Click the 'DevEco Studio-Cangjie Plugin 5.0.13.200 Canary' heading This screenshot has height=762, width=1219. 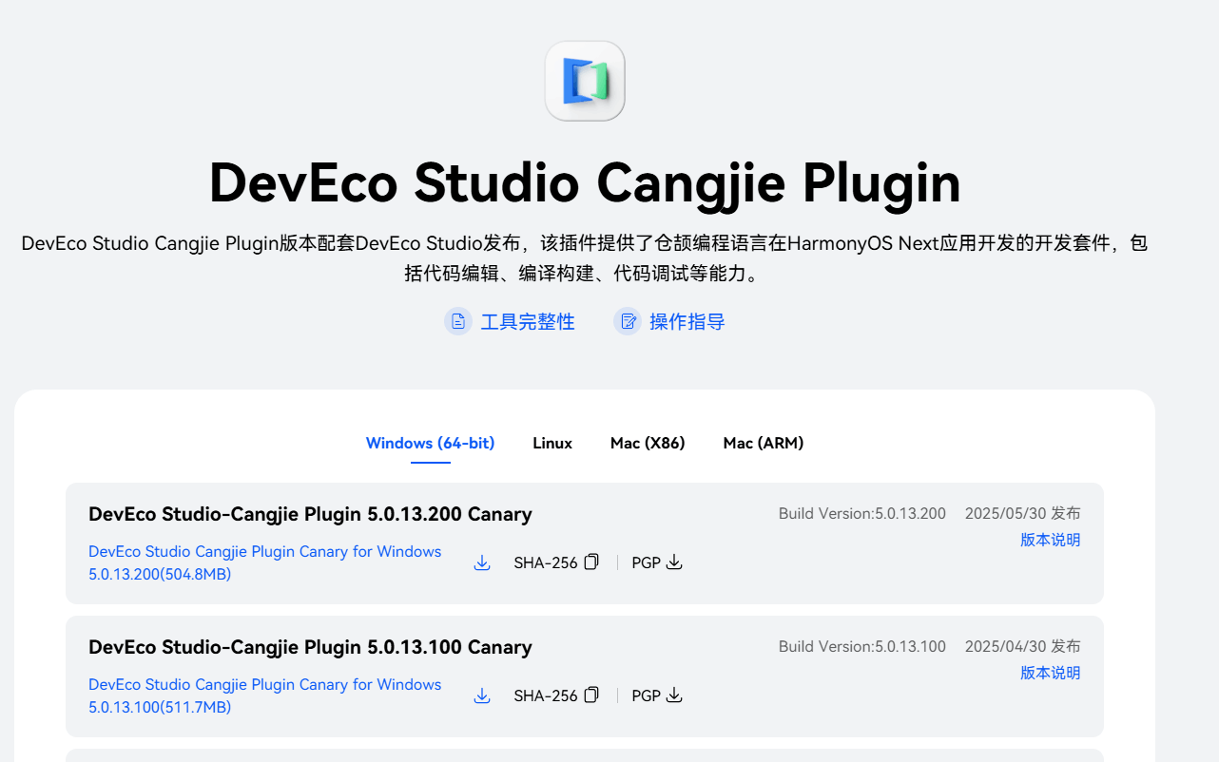(x=310, y=514)
